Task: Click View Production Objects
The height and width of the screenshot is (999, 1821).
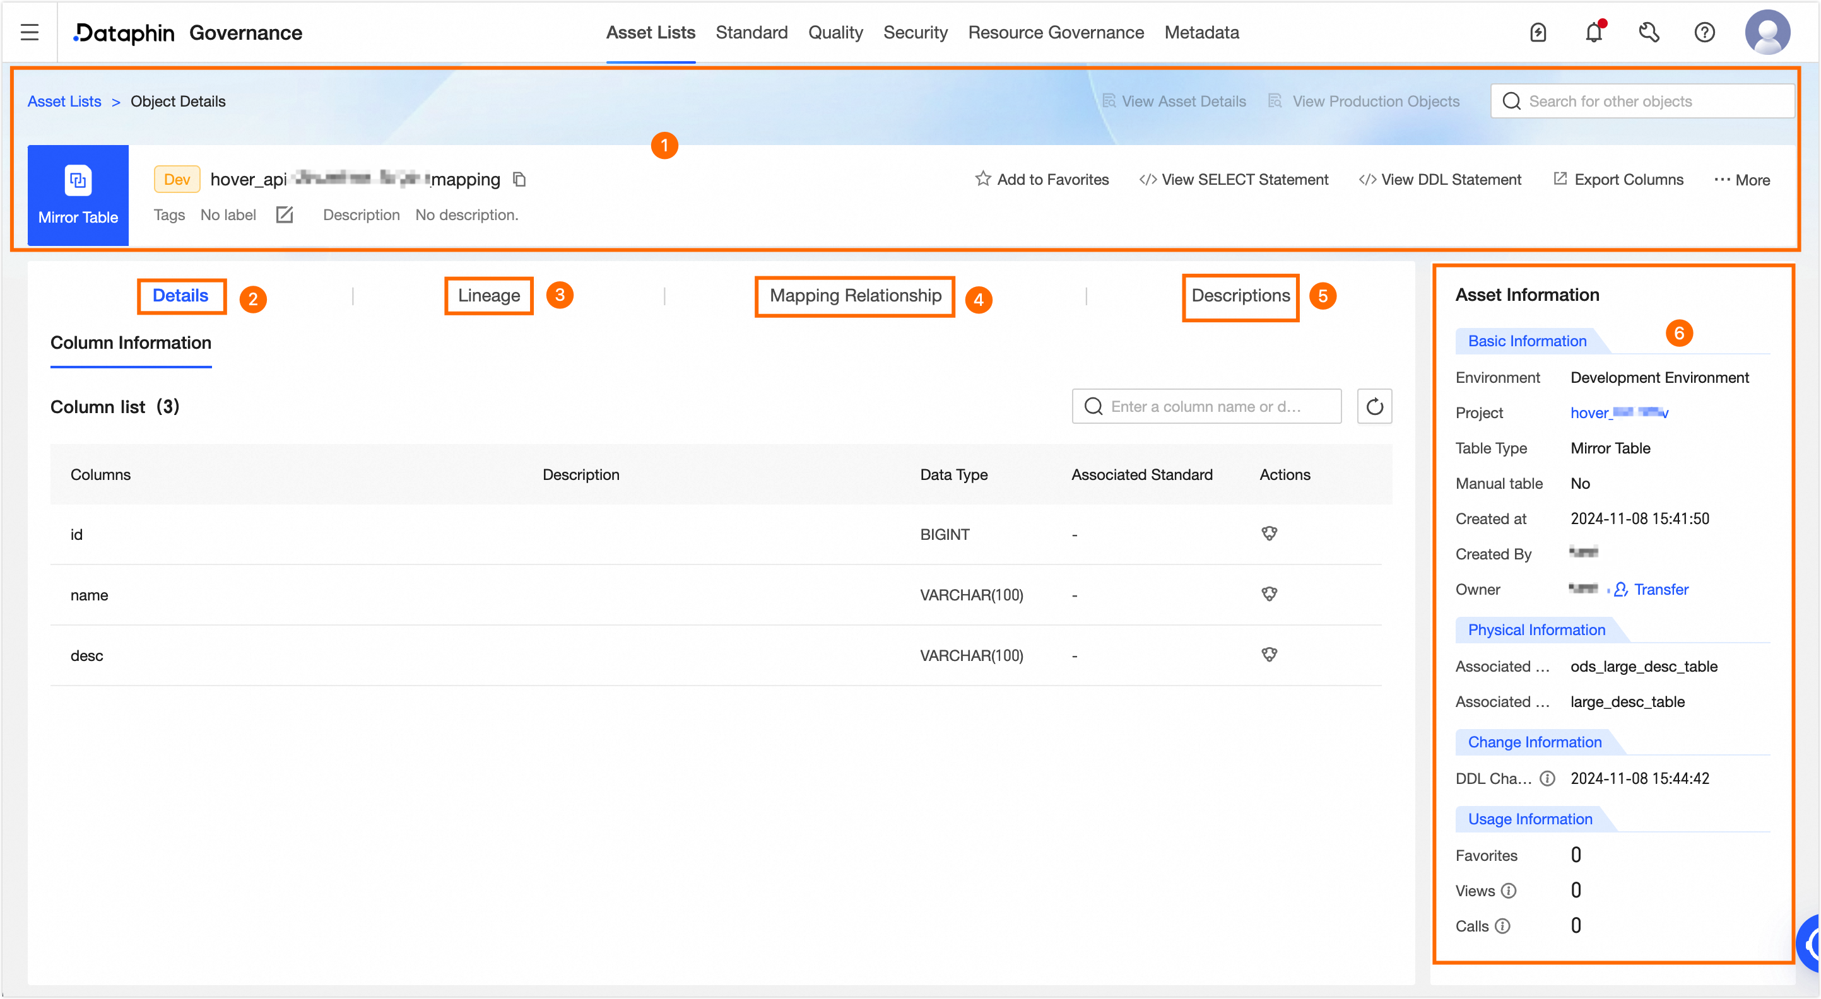Action: [x=1364, y=102]
